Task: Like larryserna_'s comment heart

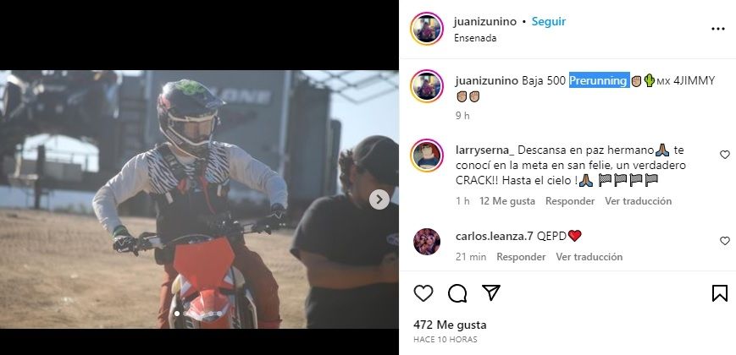Action: [x=725, y=155]
